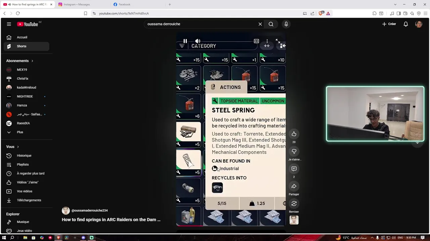Open Playlists in sidebar

tap(27, 164)
